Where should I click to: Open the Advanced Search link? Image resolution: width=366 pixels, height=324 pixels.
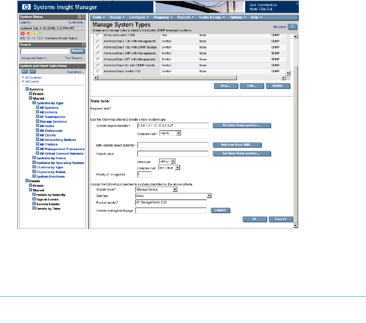click(x=35, y=58)
